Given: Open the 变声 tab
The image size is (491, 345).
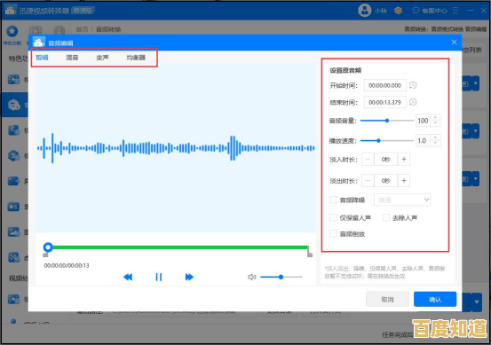Looking at the screenshot, I should coord(102,58).
